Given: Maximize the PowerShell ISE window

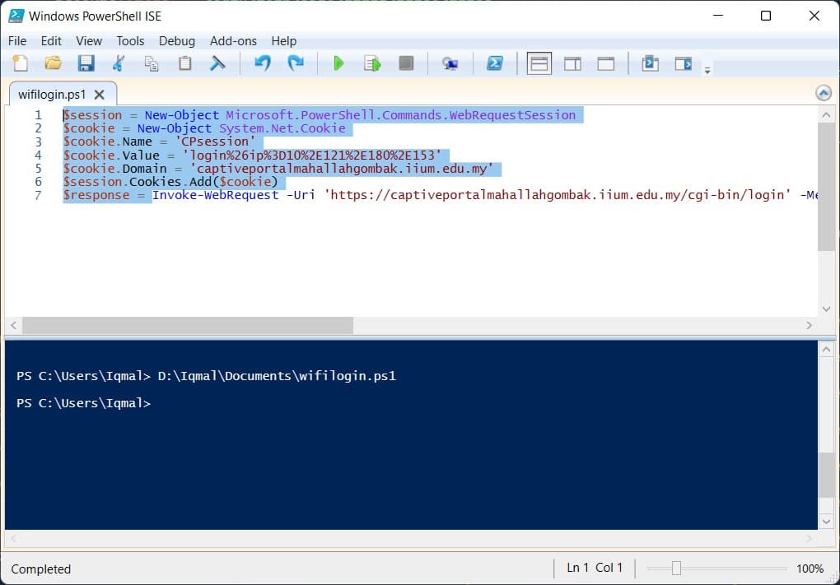Looking at the screenshot, I should tap(766, 16).
